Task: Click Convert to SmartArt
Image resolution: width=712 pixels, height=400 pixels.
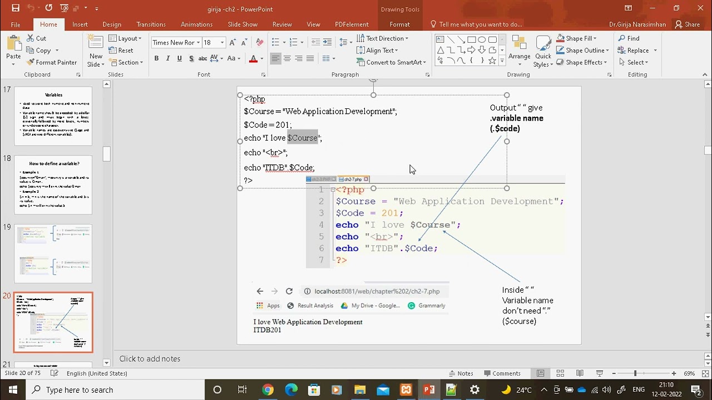Action: coord(391,62)
